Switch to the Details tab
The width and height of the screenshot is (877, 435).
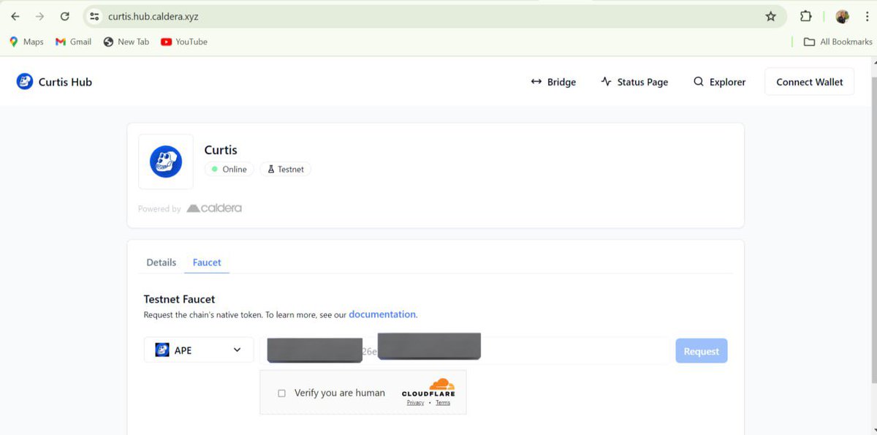(161, 262)
